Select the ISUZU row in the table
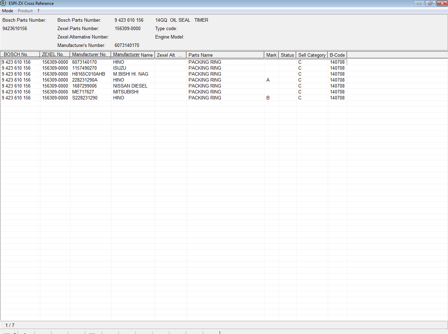Screen dimensions: 448x334 (120, 68)
